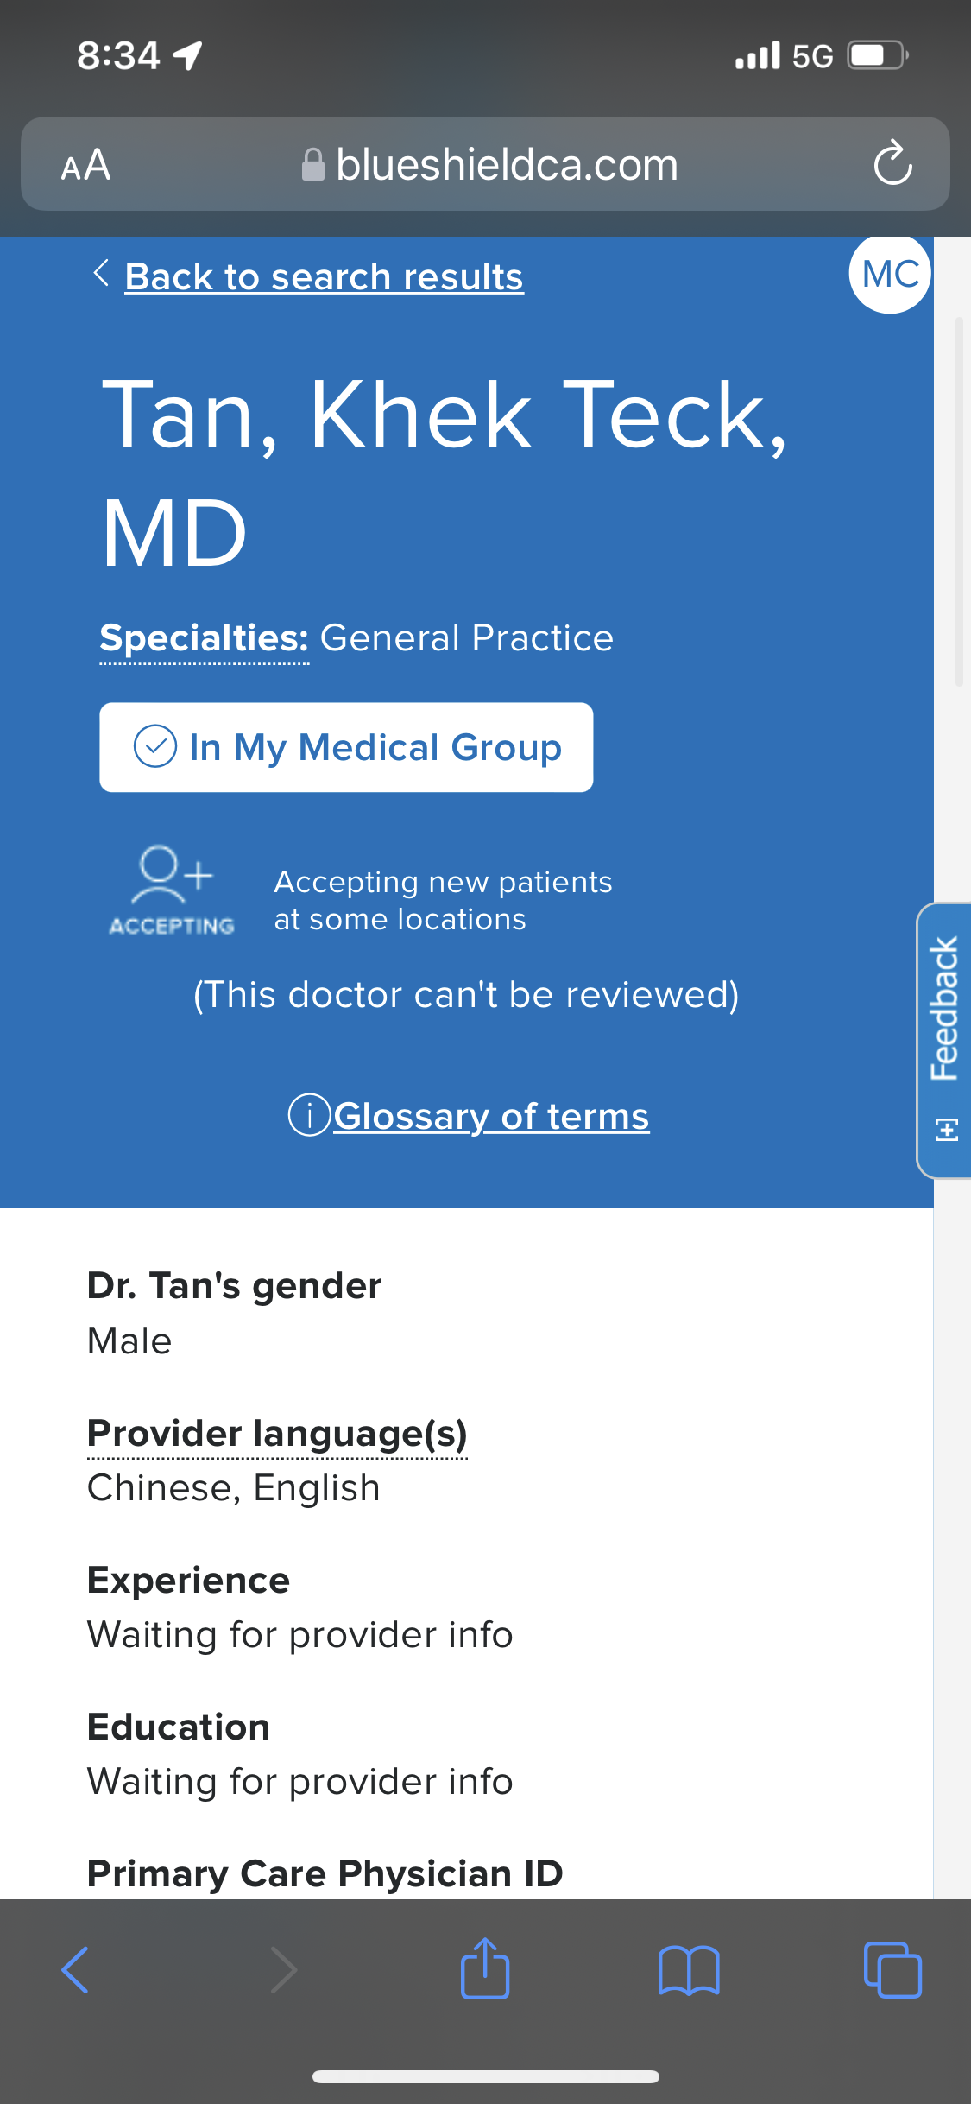Click the page scrollbar on right edge

coord(958,501)
